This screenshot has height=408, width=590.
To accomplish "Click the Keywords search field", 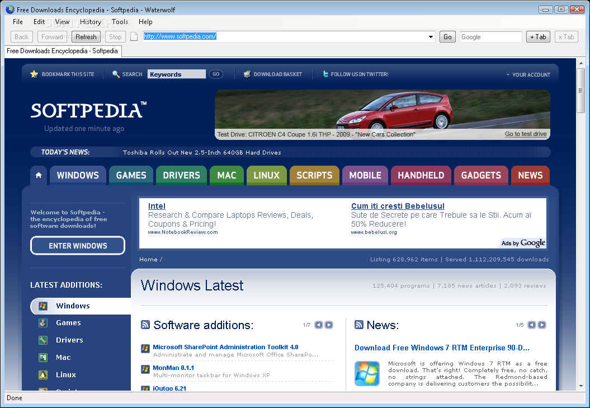I will [x=177, y=74].
